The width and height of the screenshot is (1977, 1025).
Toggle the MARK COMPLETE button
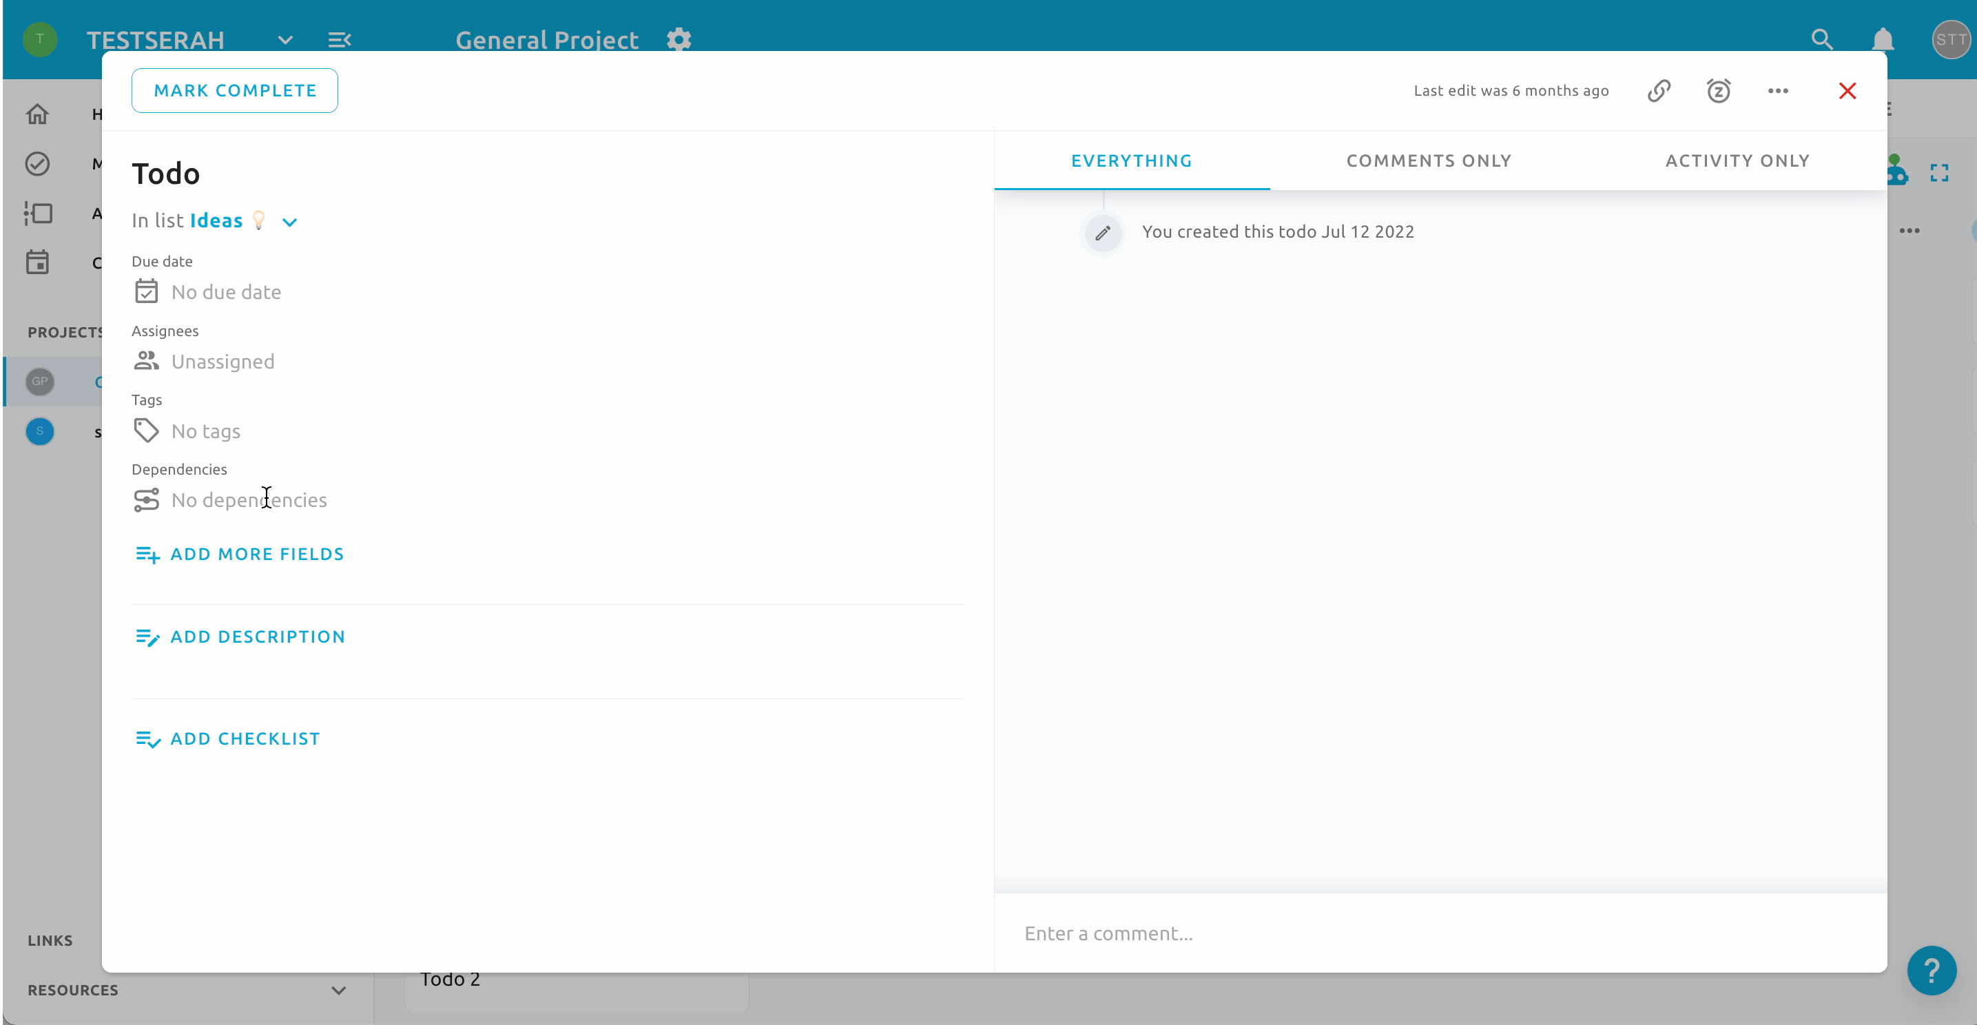[x=234, y=90]
